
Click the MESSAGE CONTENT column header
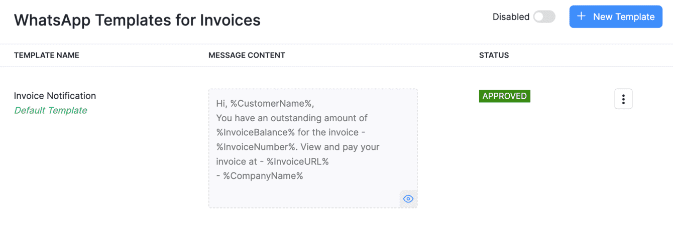247,55
